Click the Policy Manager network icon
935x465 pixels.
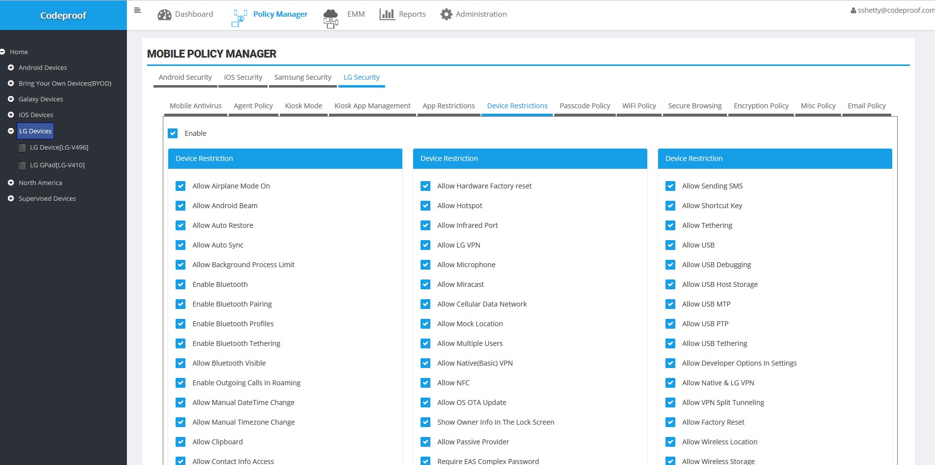click(239, 18)
